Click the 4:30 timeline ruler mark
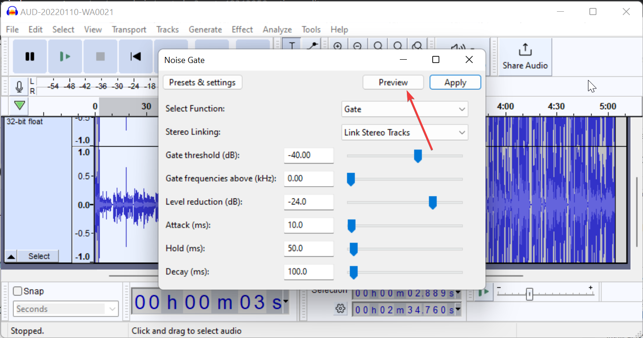The width and height of the screenshot is (643, 338). pos(556,106)
